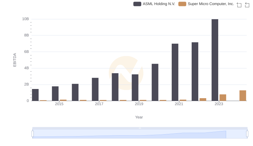The image size is (253, 146).
Task: Select the ASML 2019 bar
Action: tap(135, 88)
